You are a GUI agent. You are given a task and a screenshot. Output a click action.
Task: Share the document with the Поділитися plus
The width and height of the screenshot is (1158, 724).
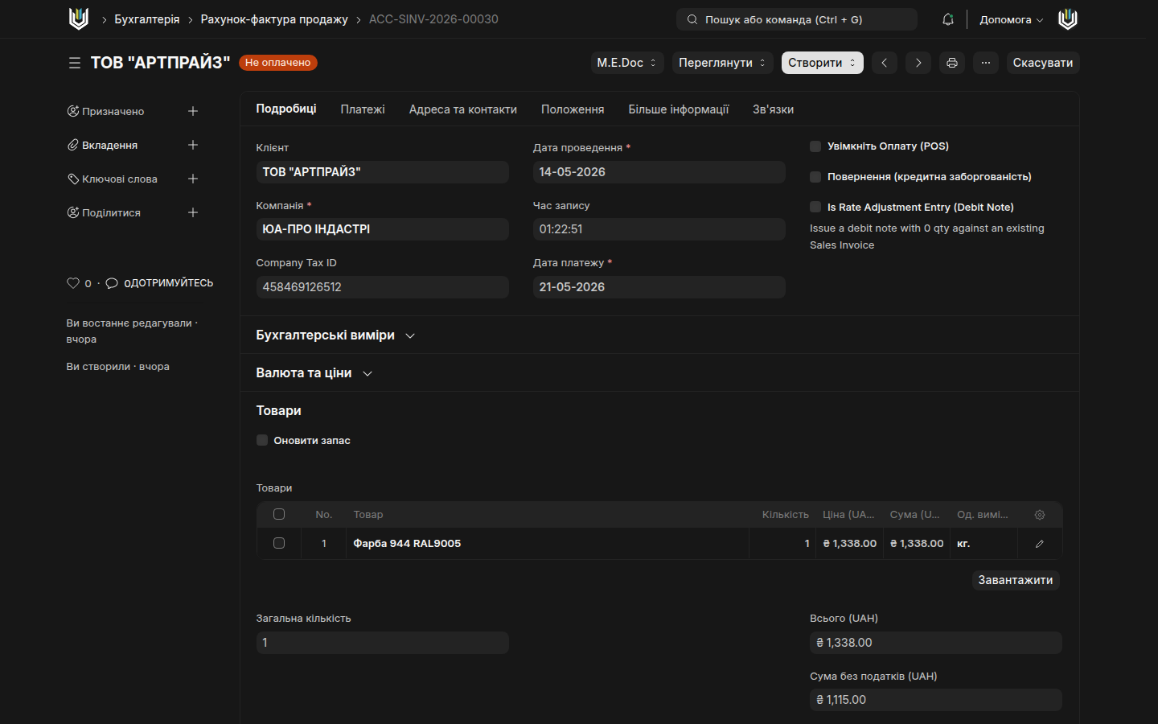pos(193,212)
